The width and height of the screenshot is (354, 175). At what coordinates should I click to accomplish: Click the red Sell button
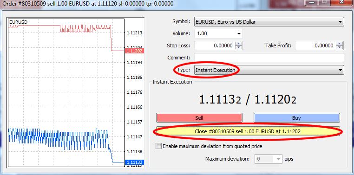199,118
